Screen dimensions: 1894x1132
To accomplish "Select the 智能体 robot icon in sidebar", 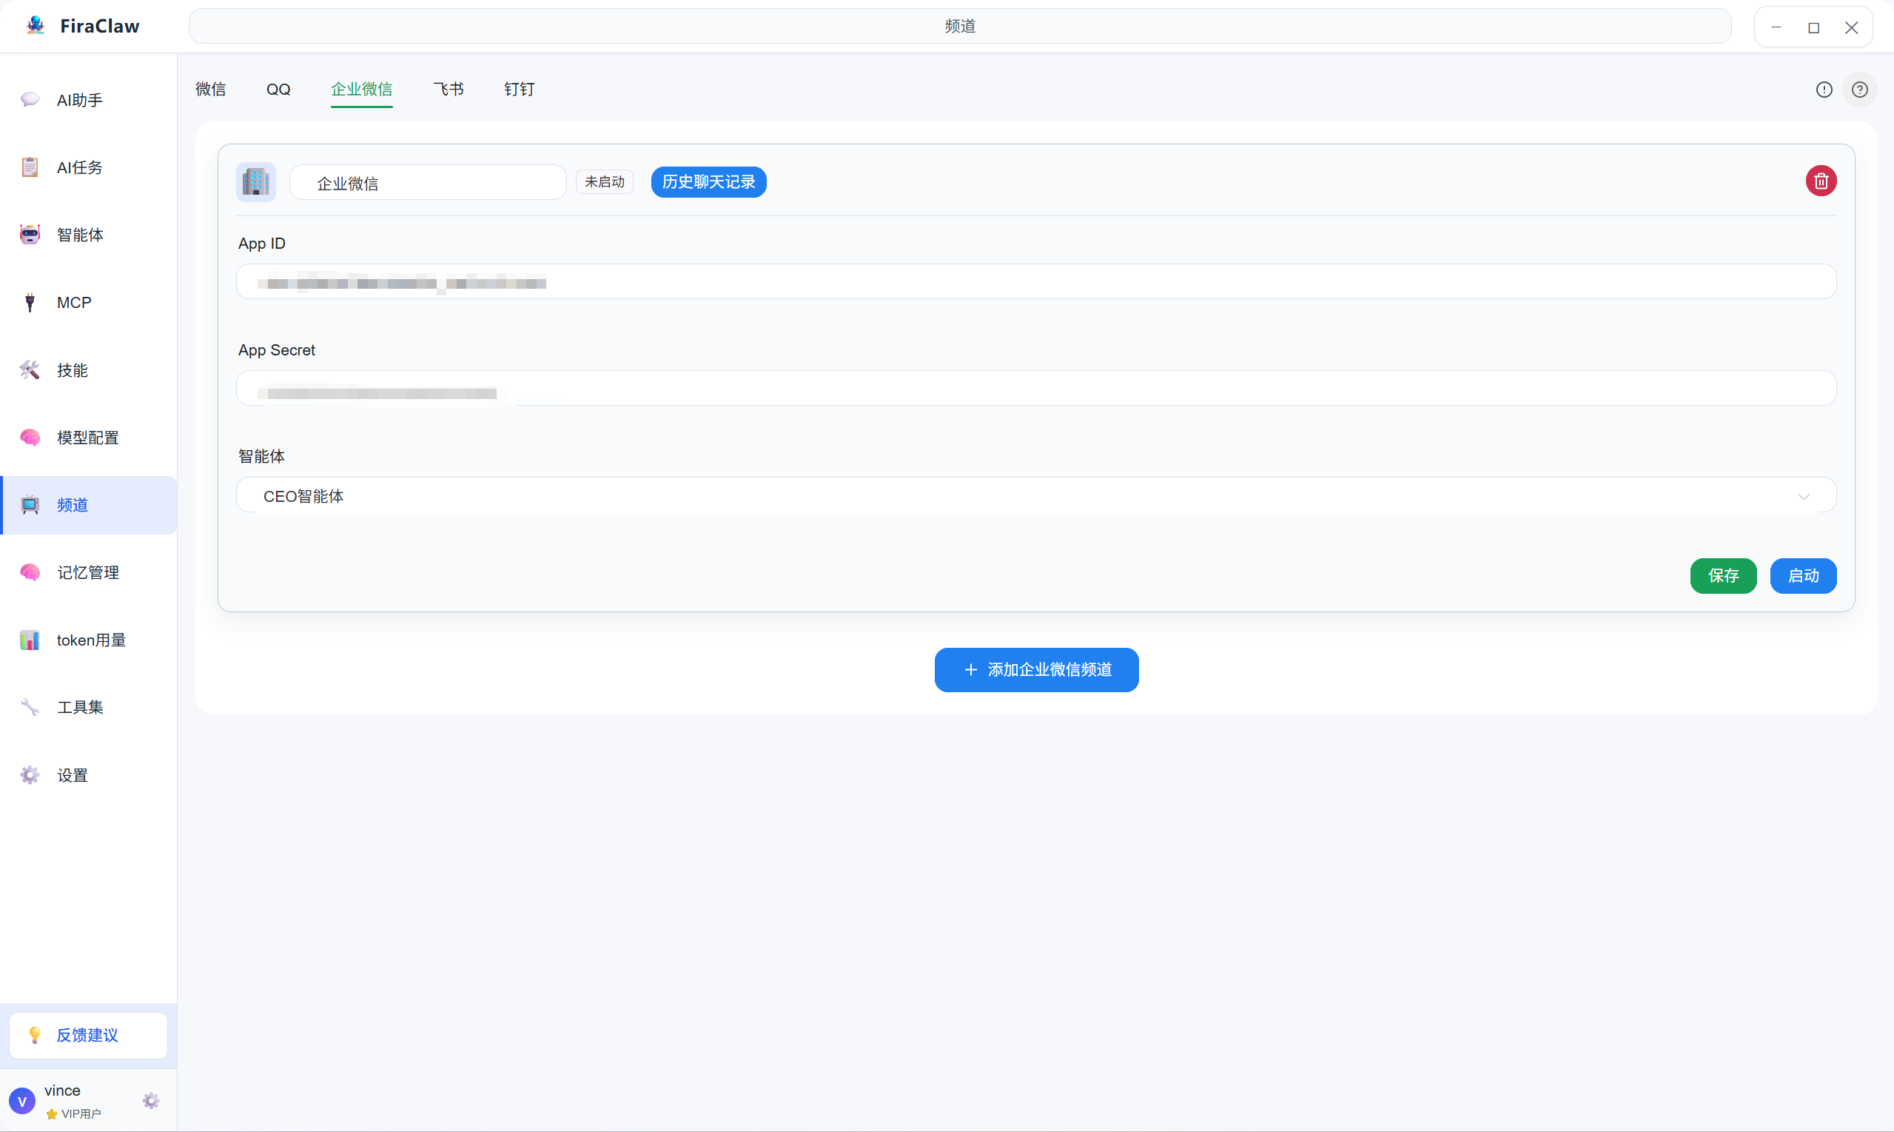I will (30, 235).
